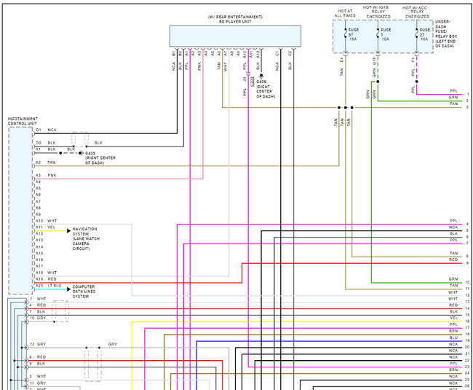Select pin A20 LT BLU on the infotainment unit
473x390 pixels.
(x=48, y=286)
